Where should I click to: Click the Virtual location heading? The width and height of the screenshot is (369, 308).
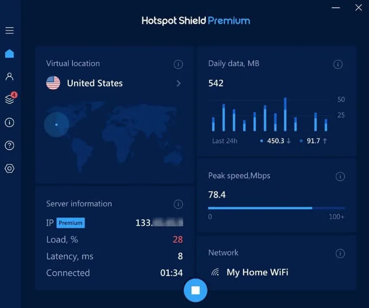coord(73,64)
